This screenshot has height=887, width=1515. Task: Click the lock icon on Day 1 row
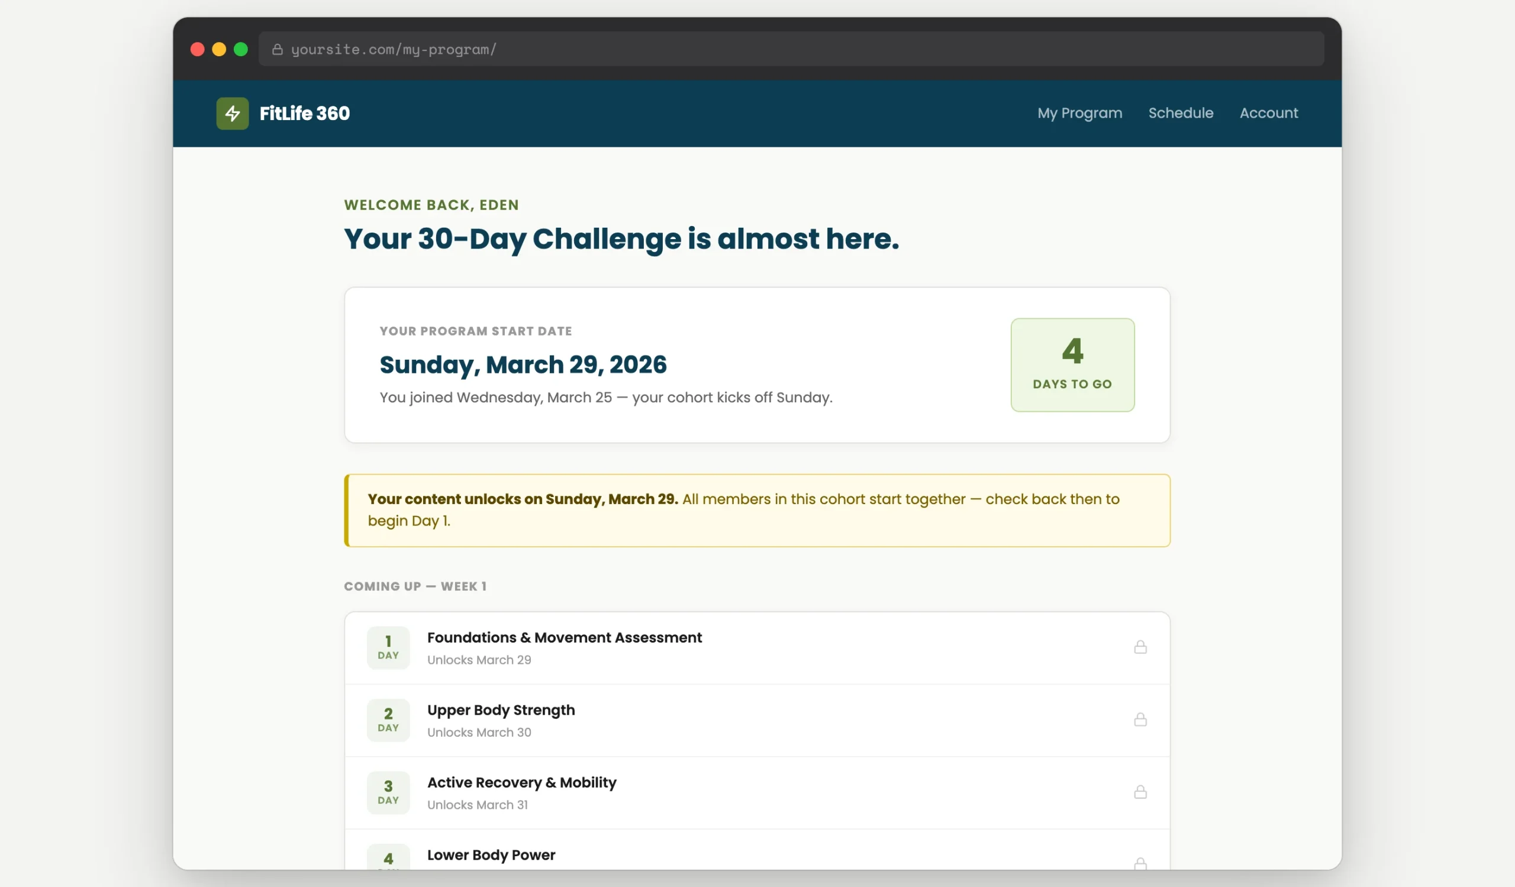point(1140,647)
